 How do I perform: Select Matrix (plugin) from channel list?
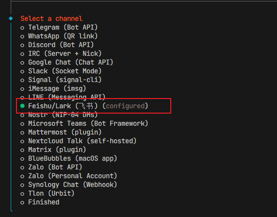pos(53,150)
